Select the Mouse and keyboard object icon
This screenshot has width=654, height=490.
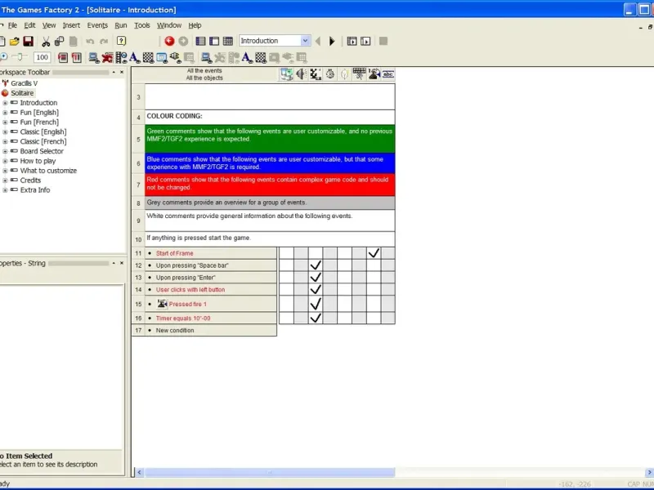pos(359,74)
